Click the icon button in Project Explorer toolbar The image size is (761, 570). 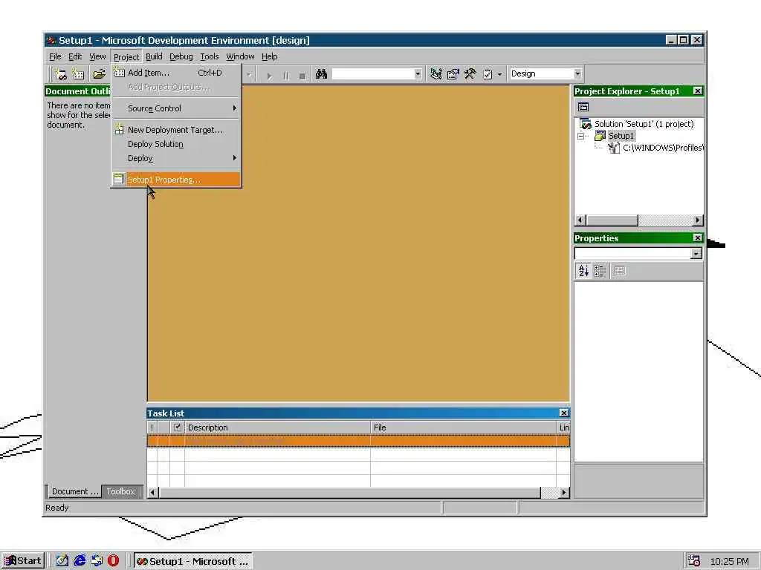(583, 107)
